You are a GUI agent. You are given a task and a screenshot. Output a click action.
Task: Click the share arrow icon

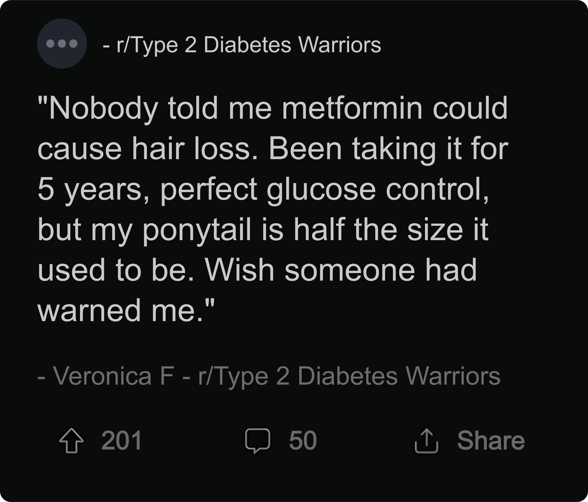(x=426, y=441)
